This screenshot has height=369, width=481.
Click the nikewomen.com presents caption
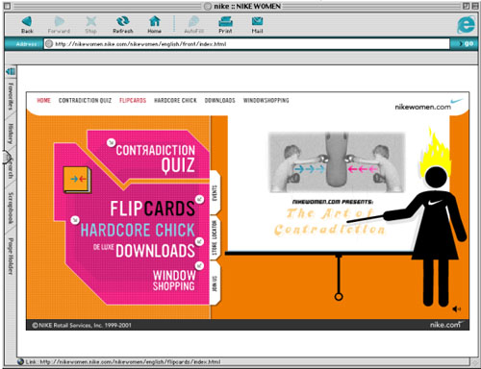pyautogui.click(x=333, y=202)
